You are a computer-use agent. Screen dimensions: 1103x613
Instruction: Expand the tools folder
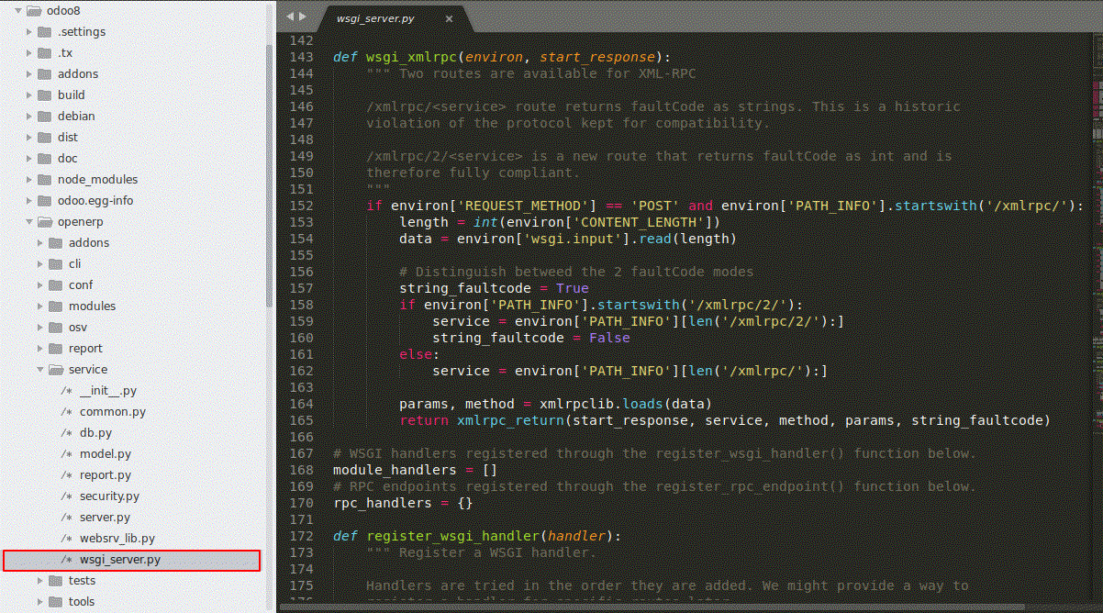click(39, 601)
